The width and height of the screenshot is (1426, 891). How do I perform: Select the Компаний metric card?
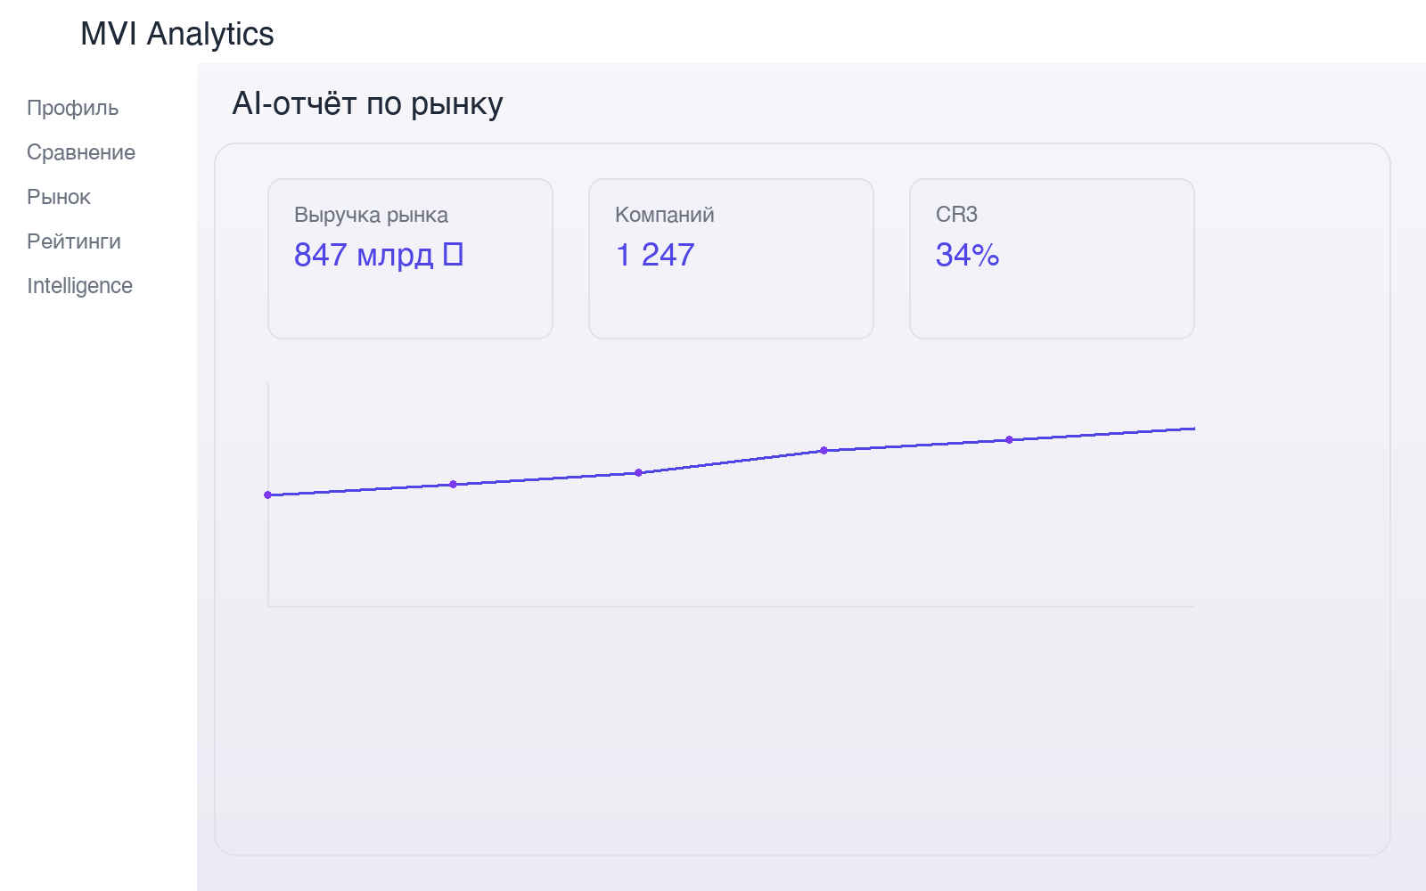(x=731, y=258)
